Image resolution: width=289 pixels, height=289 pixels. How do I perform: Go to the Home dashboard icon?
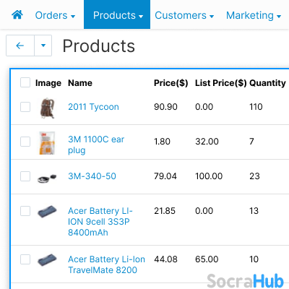[17, 15]
